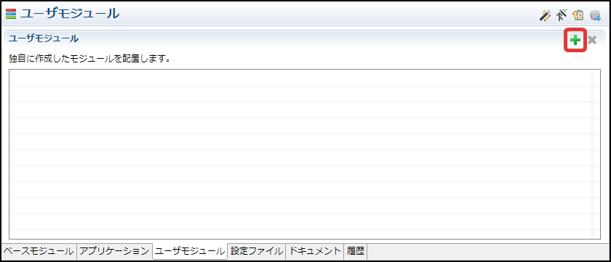Click the gear with blue arrow icon

click(595, 15)
